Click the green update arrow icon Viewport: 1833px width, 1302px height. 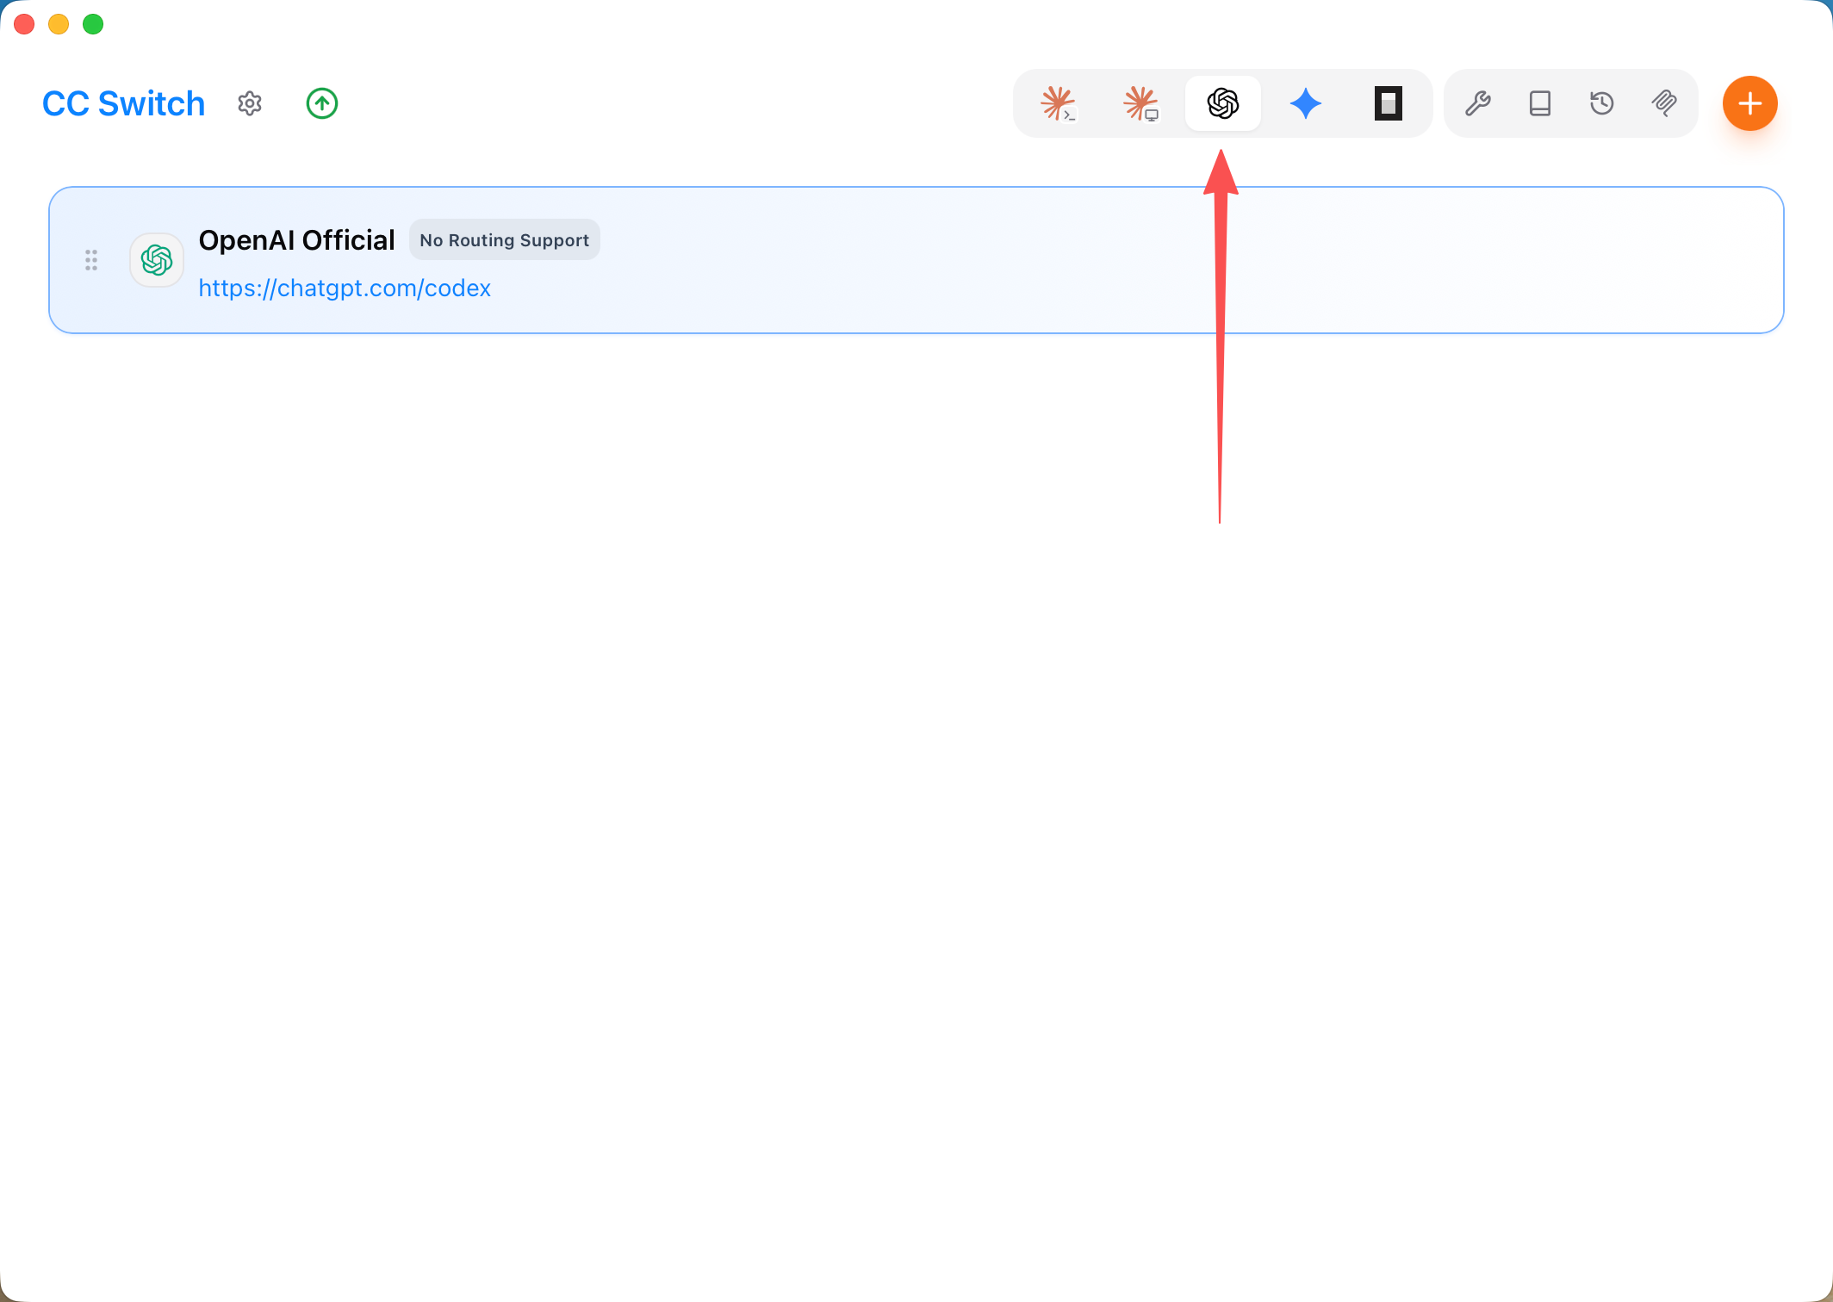(322, 103)
